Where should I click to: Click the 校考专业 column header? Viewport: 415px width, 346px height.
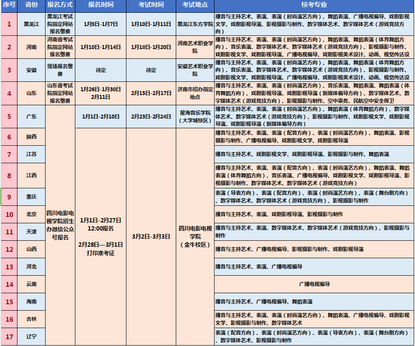pos(314,6)
